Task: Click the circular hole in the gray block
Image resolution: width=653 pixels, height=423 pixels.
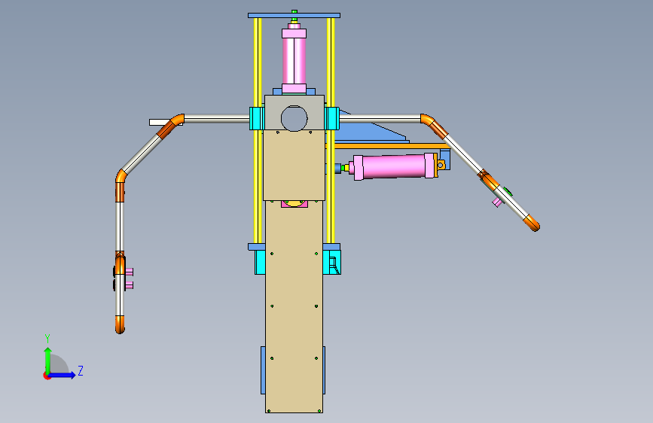Action: point(294,118)
